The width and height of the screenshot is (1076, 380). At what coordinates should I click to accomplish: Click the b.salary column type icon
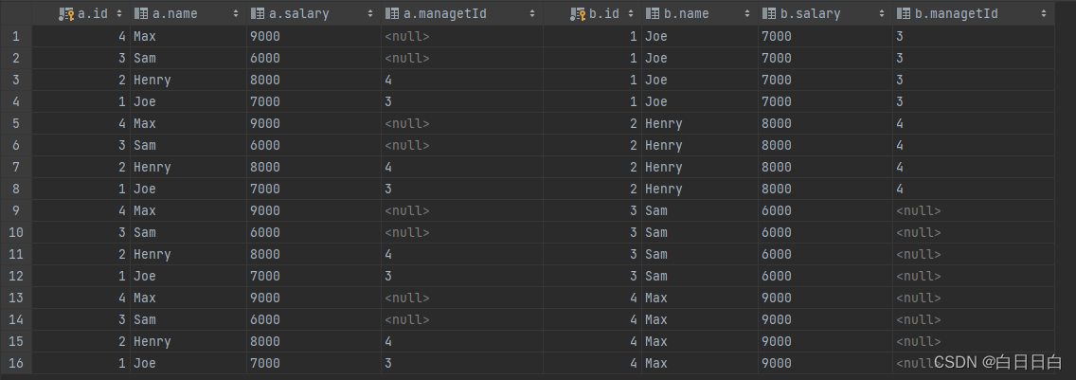[x=768, y=14]
